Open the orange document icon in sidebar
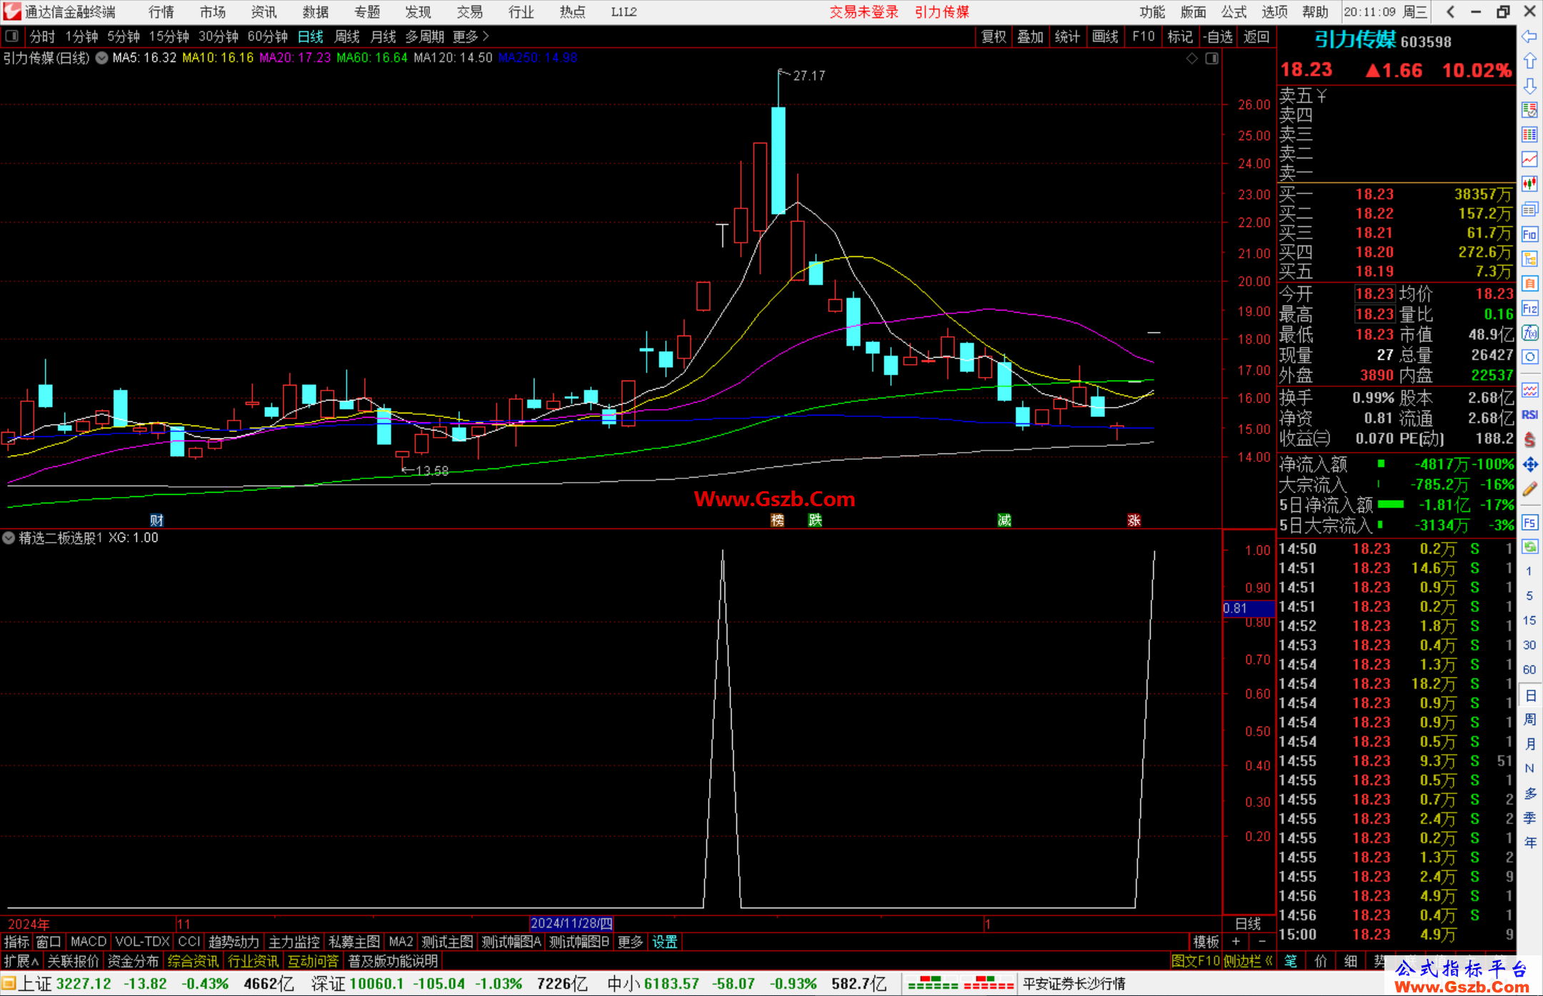 pyautogui.click(x=1529, y=283)
